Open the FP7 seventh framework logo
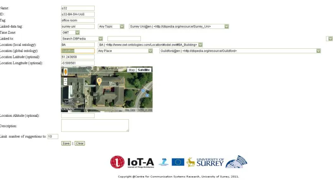333x189 pixels. (x=164, y=162)
